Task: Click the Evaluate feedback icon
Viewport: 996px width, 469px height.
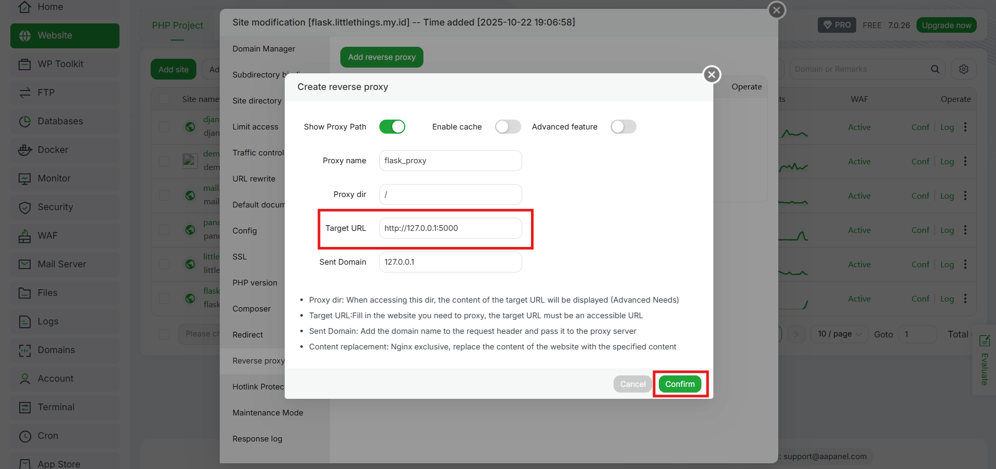Action: click(984, 341)
